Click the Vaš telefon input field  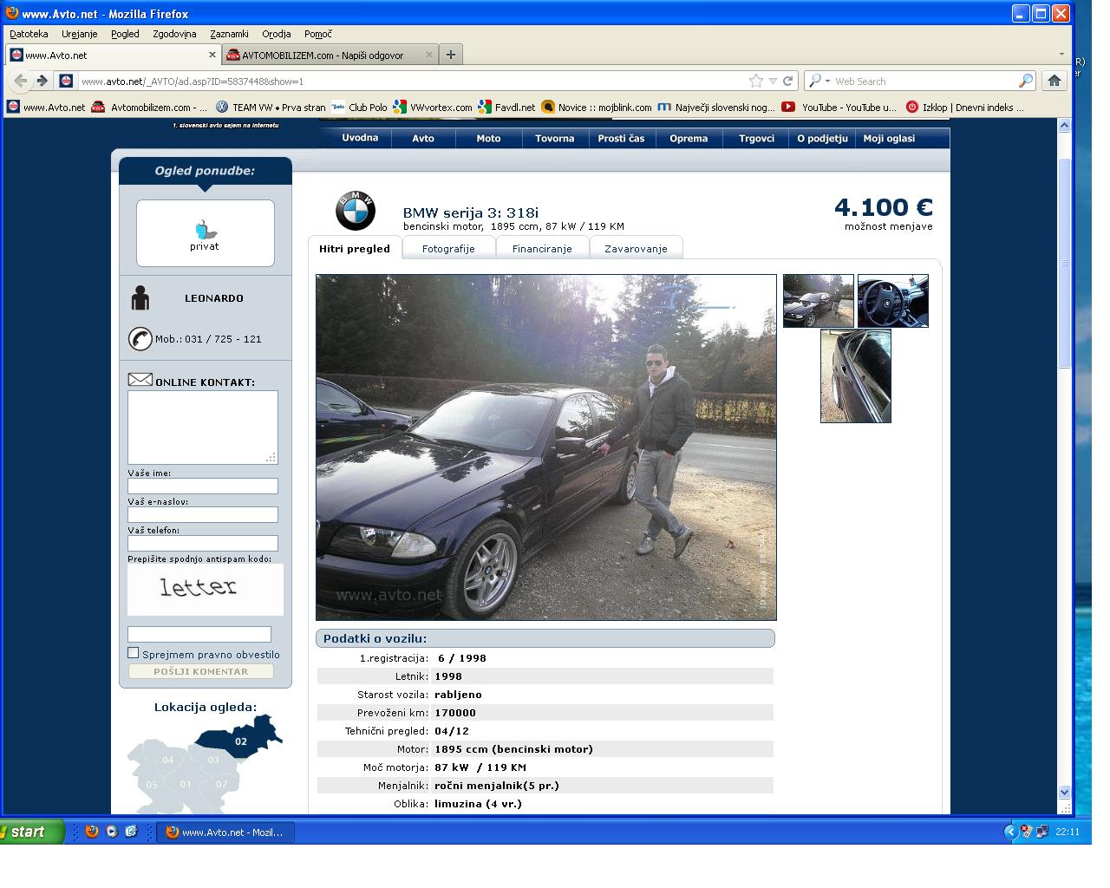pyautogui.click(x=203, y=543)
